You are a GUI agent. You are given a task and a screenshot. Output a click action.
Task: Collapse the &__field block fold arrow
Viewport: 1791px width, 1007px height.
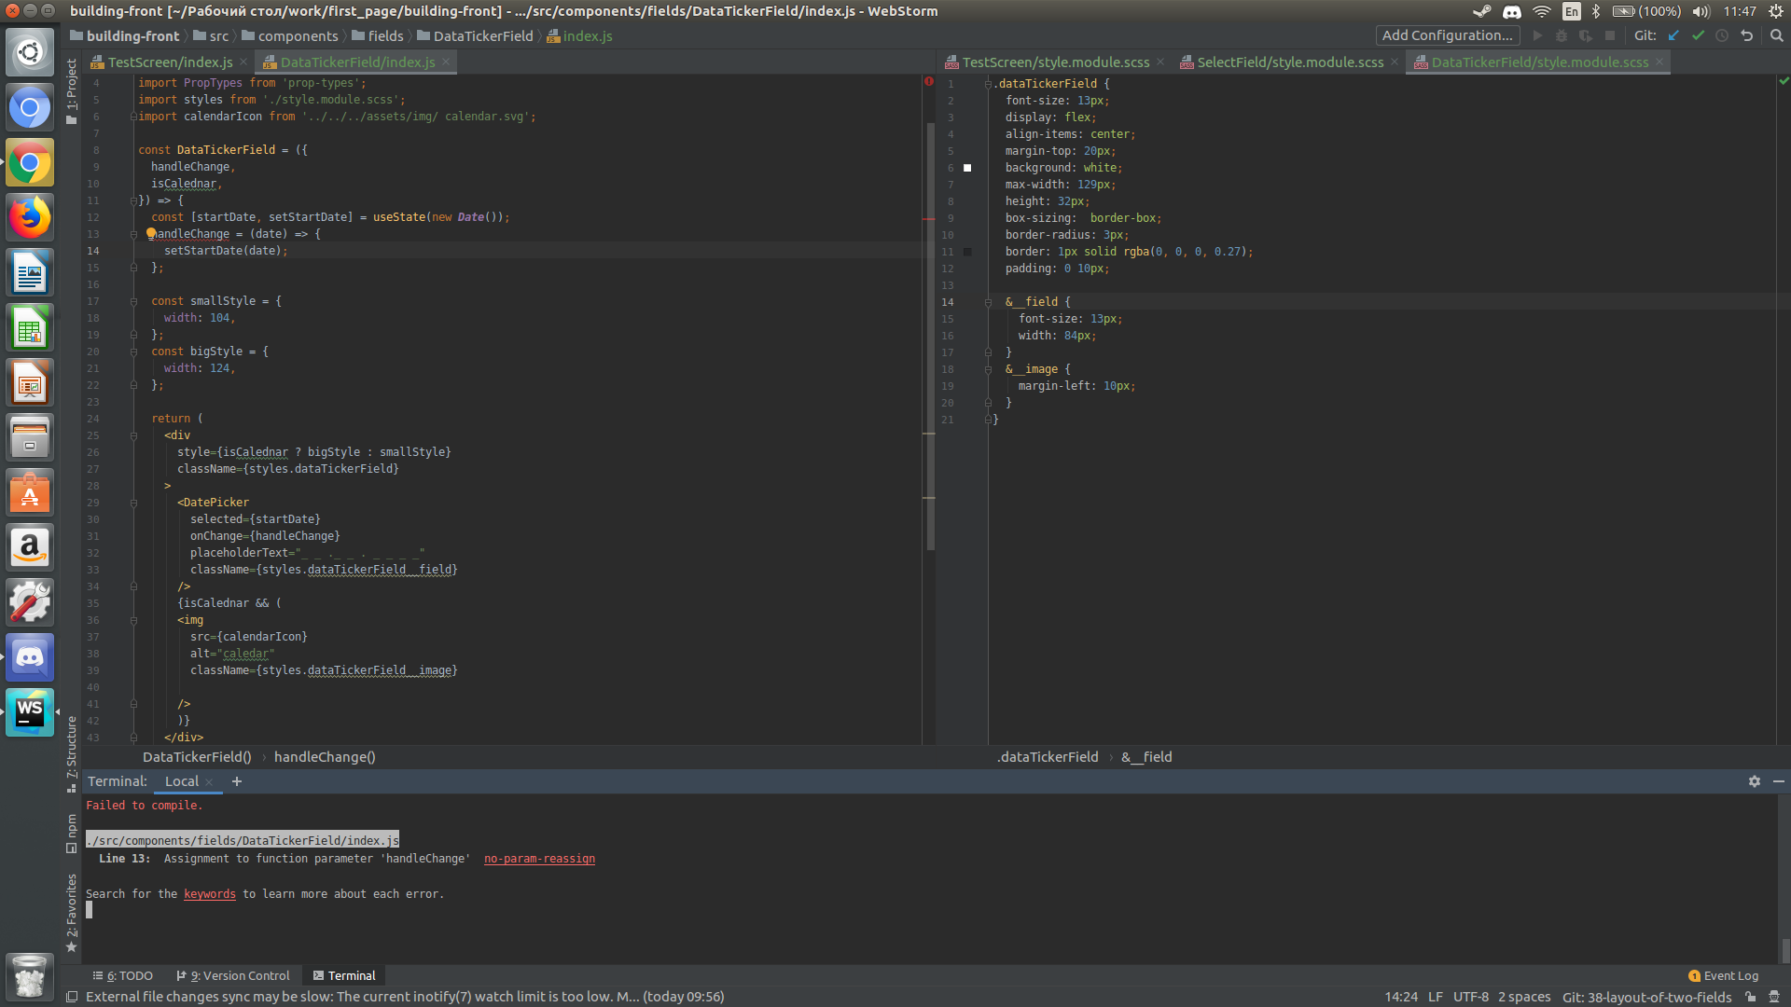pos(988,302)
